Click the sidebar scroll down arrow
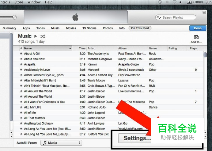212x151 pixels. click(x=11, y=136)
